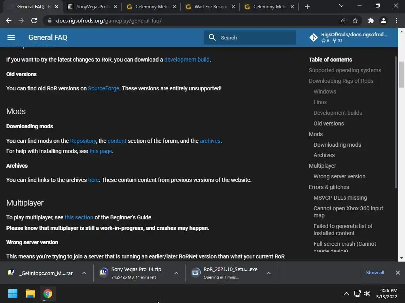Image resolution: width=405 pixels, height=303 pixels.
Task: Jump to MSVCP DLLs missing entry
Action: click(x=340, y=198)
